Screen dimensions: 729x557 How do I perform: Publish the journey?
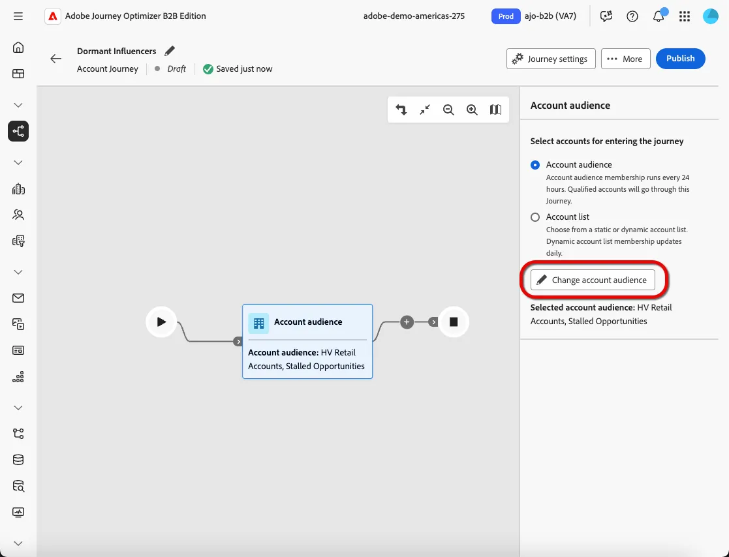point(680,59)
